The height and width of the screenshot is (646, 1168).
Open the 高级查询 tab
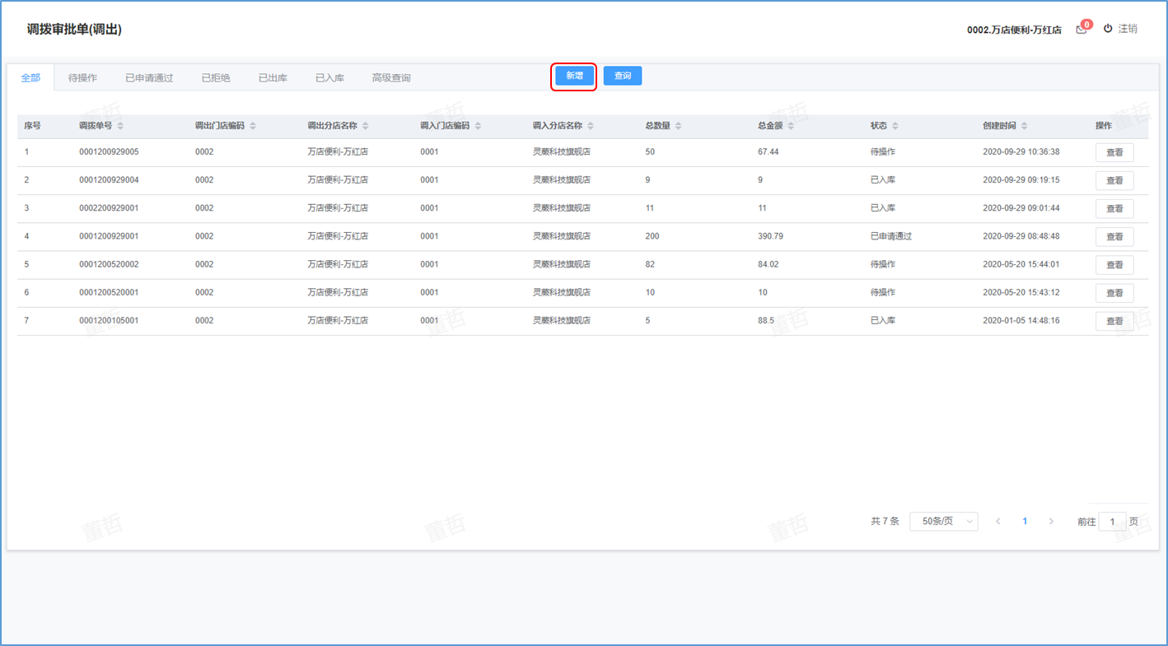coord(390,78)
